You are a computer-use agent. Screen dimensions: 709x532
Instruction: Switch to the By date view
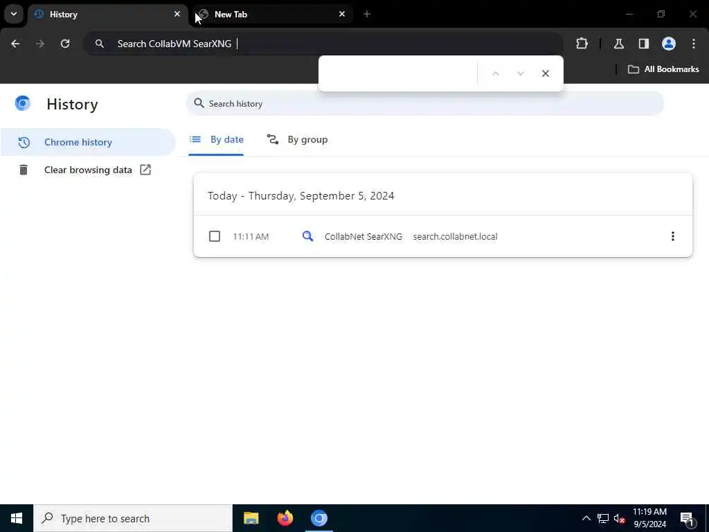(216, 140)
